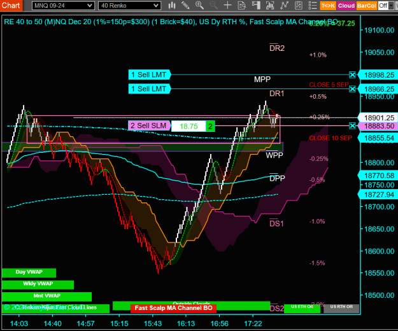Viewport: 398px width, 331px height.
Task: Click the 14:03 time axis label
Action: (x=19, y=323)
